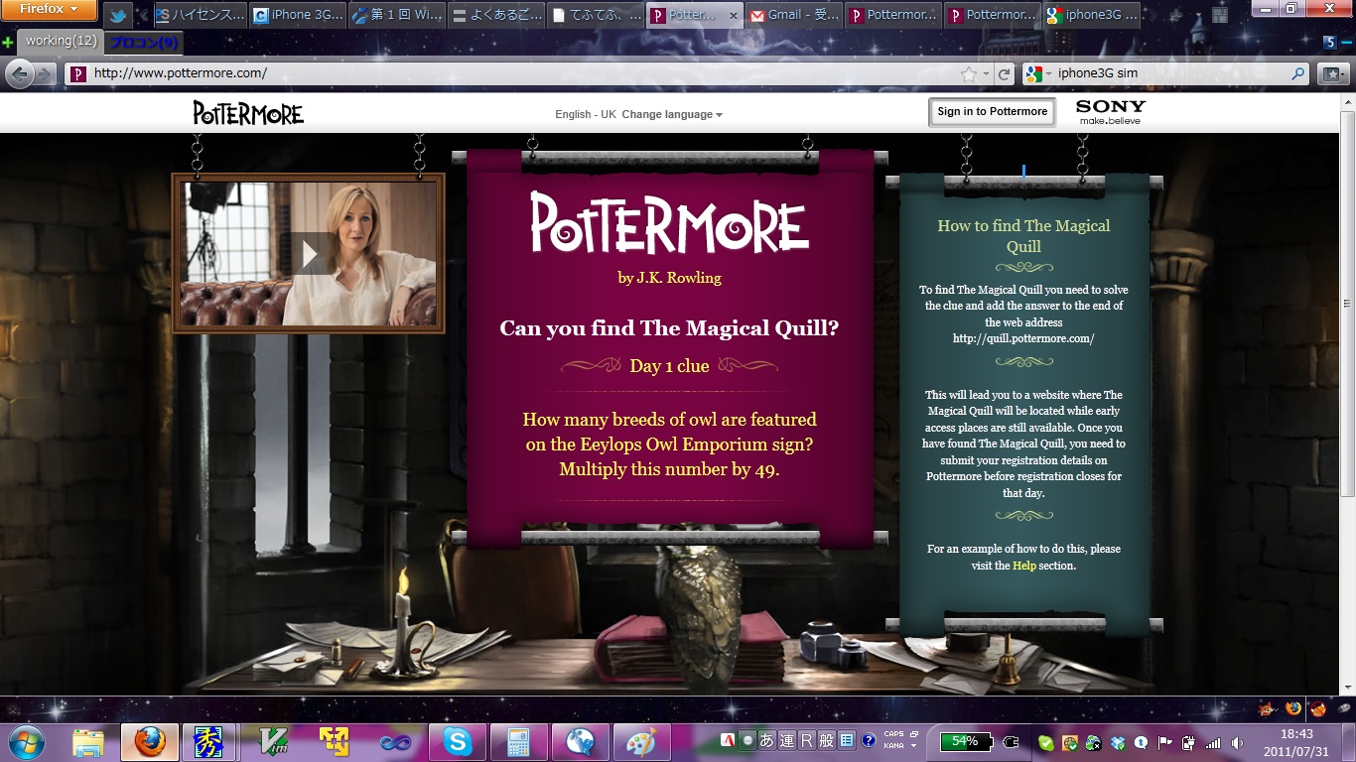The height and width of the screenshot is (762, 1356).
Task: Reload the current page
Action: [1004, 73]
